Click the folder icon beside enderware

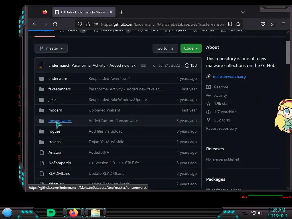42,79
